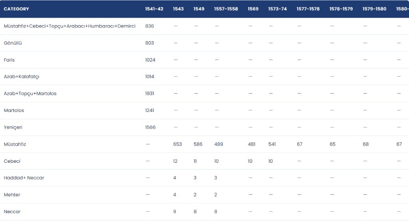This screenshot has height=224, width=409.
Task: Click Müstahfız value 586 for 1549
Action: [198, 144]
